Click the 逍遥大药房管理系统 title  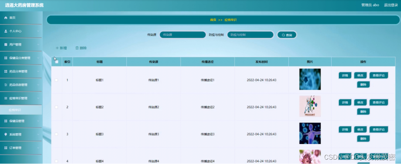pyautogui.click(x=24, y=5)
